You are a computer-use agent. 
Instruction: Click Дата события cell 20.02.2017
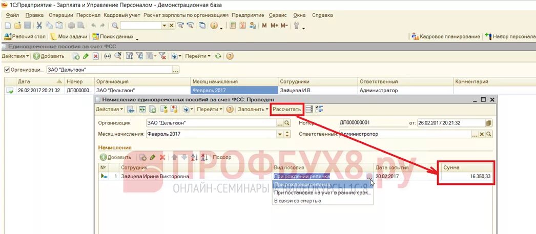tap(407, 177)
